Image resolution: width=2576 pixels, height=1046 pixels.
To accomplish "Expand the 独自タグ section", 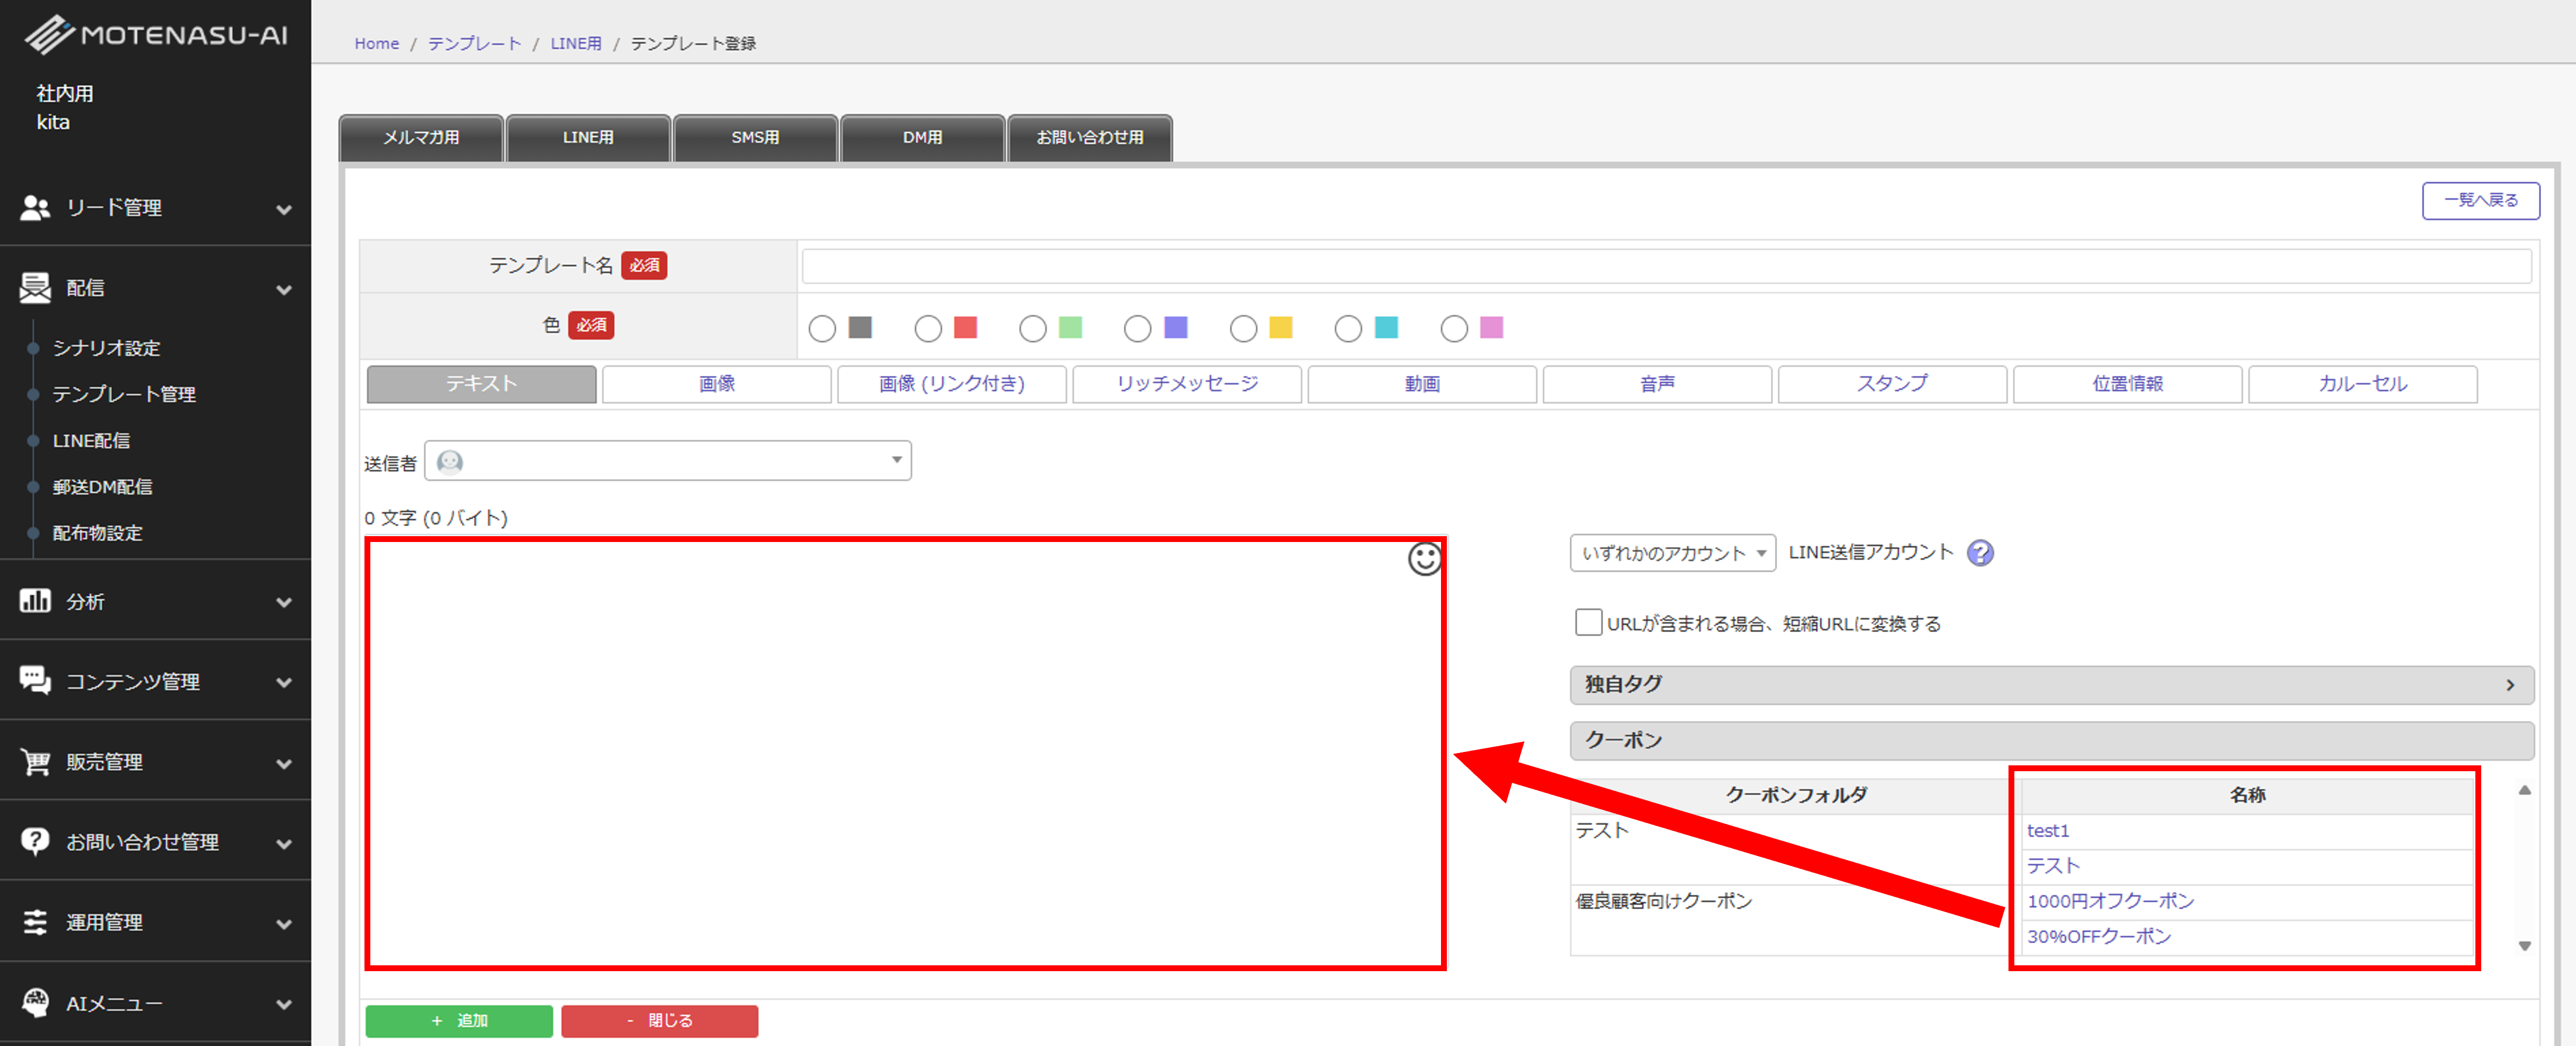I will point(2051,684).
